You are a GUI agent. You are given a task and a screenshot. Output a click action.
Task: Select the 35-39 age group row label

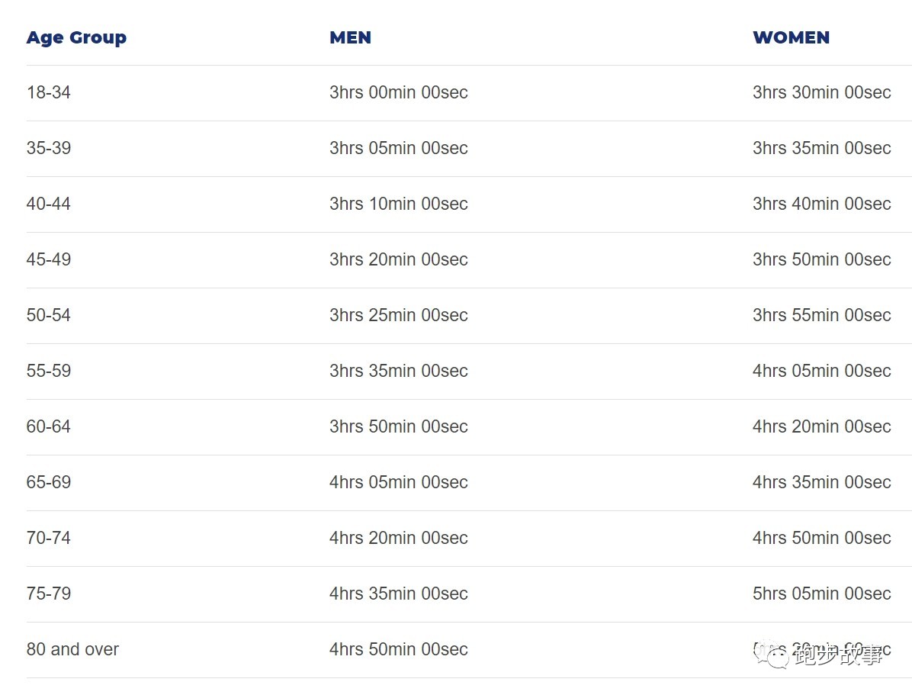tap(49, 148)
